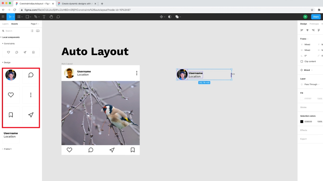Select the Frame tool

[x=19, y=17]
